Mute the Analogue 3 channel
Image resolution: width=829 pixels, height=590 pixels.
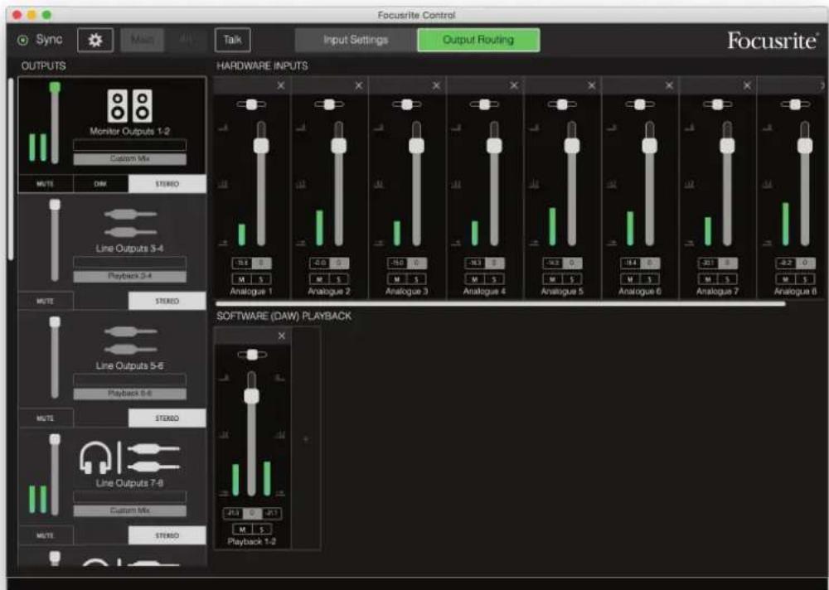(397, 279)
